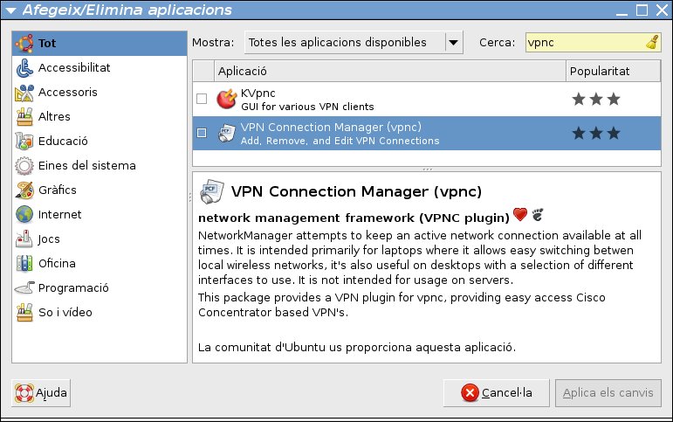Choose the Accessibilitat category label
This screenshot has height=422, width=673.
pos(74,68)
